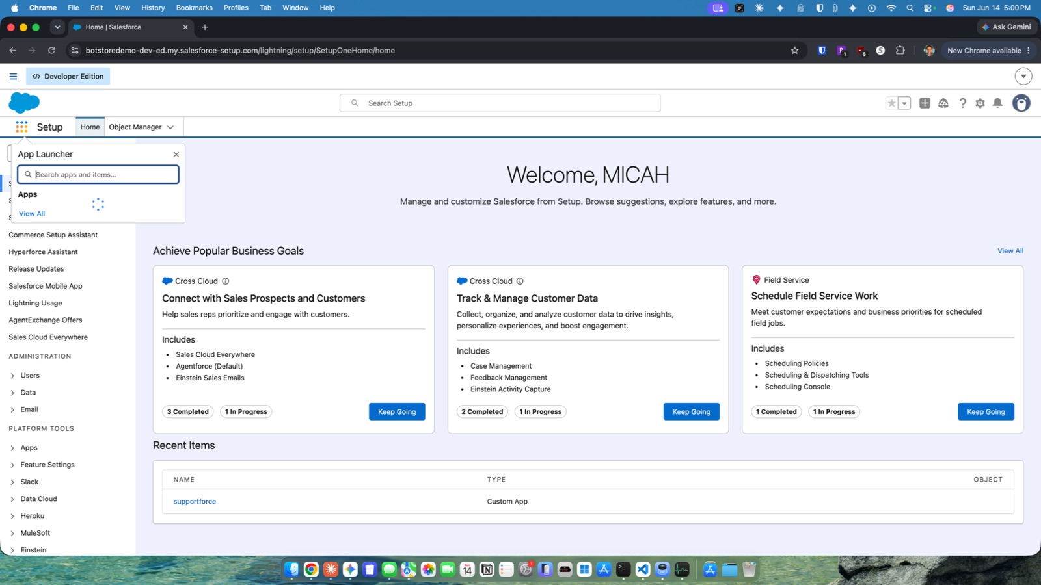Open the Object Manager tab dropdown chevron
The image size is (1041, 585).
[x=170, y=127]
